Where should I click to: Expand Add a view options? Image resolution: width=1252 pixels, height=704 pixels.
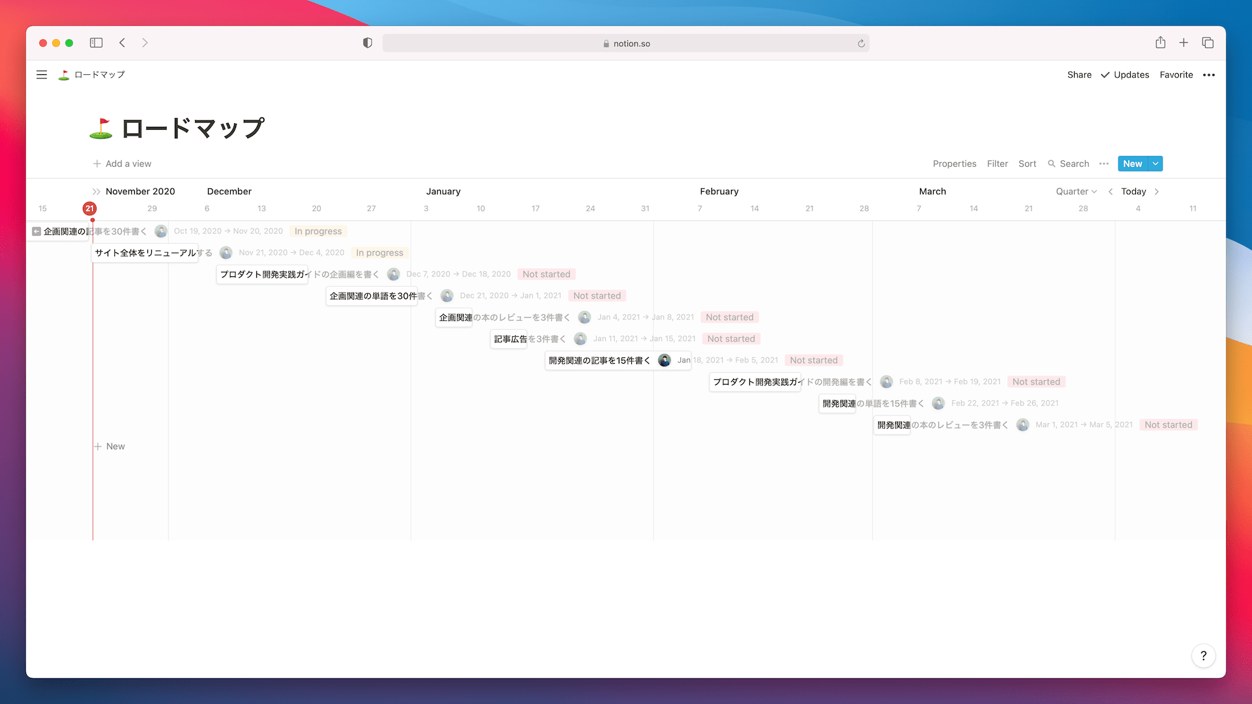point(121,164)
